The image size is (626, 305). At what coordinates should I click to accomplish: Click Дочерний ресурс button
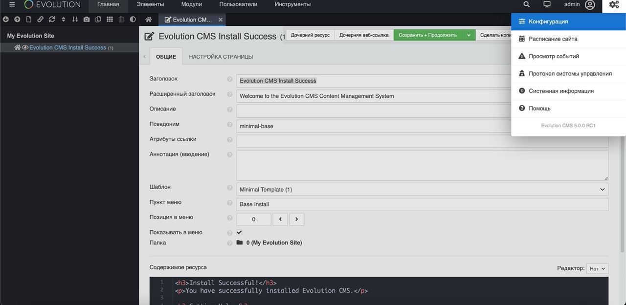[310, 35]
